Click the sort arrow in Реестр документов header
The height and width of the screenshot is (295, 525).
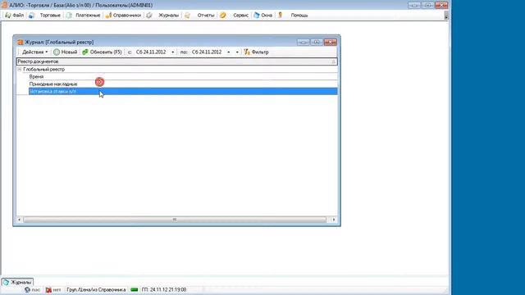(x=334, y=61)
